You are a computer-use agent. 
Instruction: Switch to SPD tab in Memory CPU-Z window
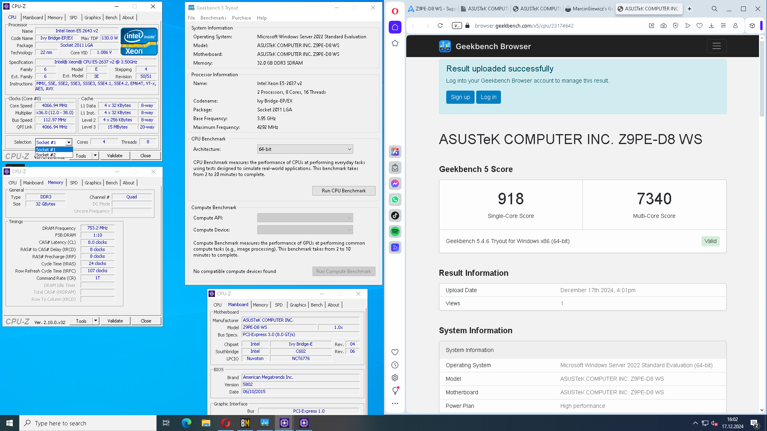click(x=74, y=183)
